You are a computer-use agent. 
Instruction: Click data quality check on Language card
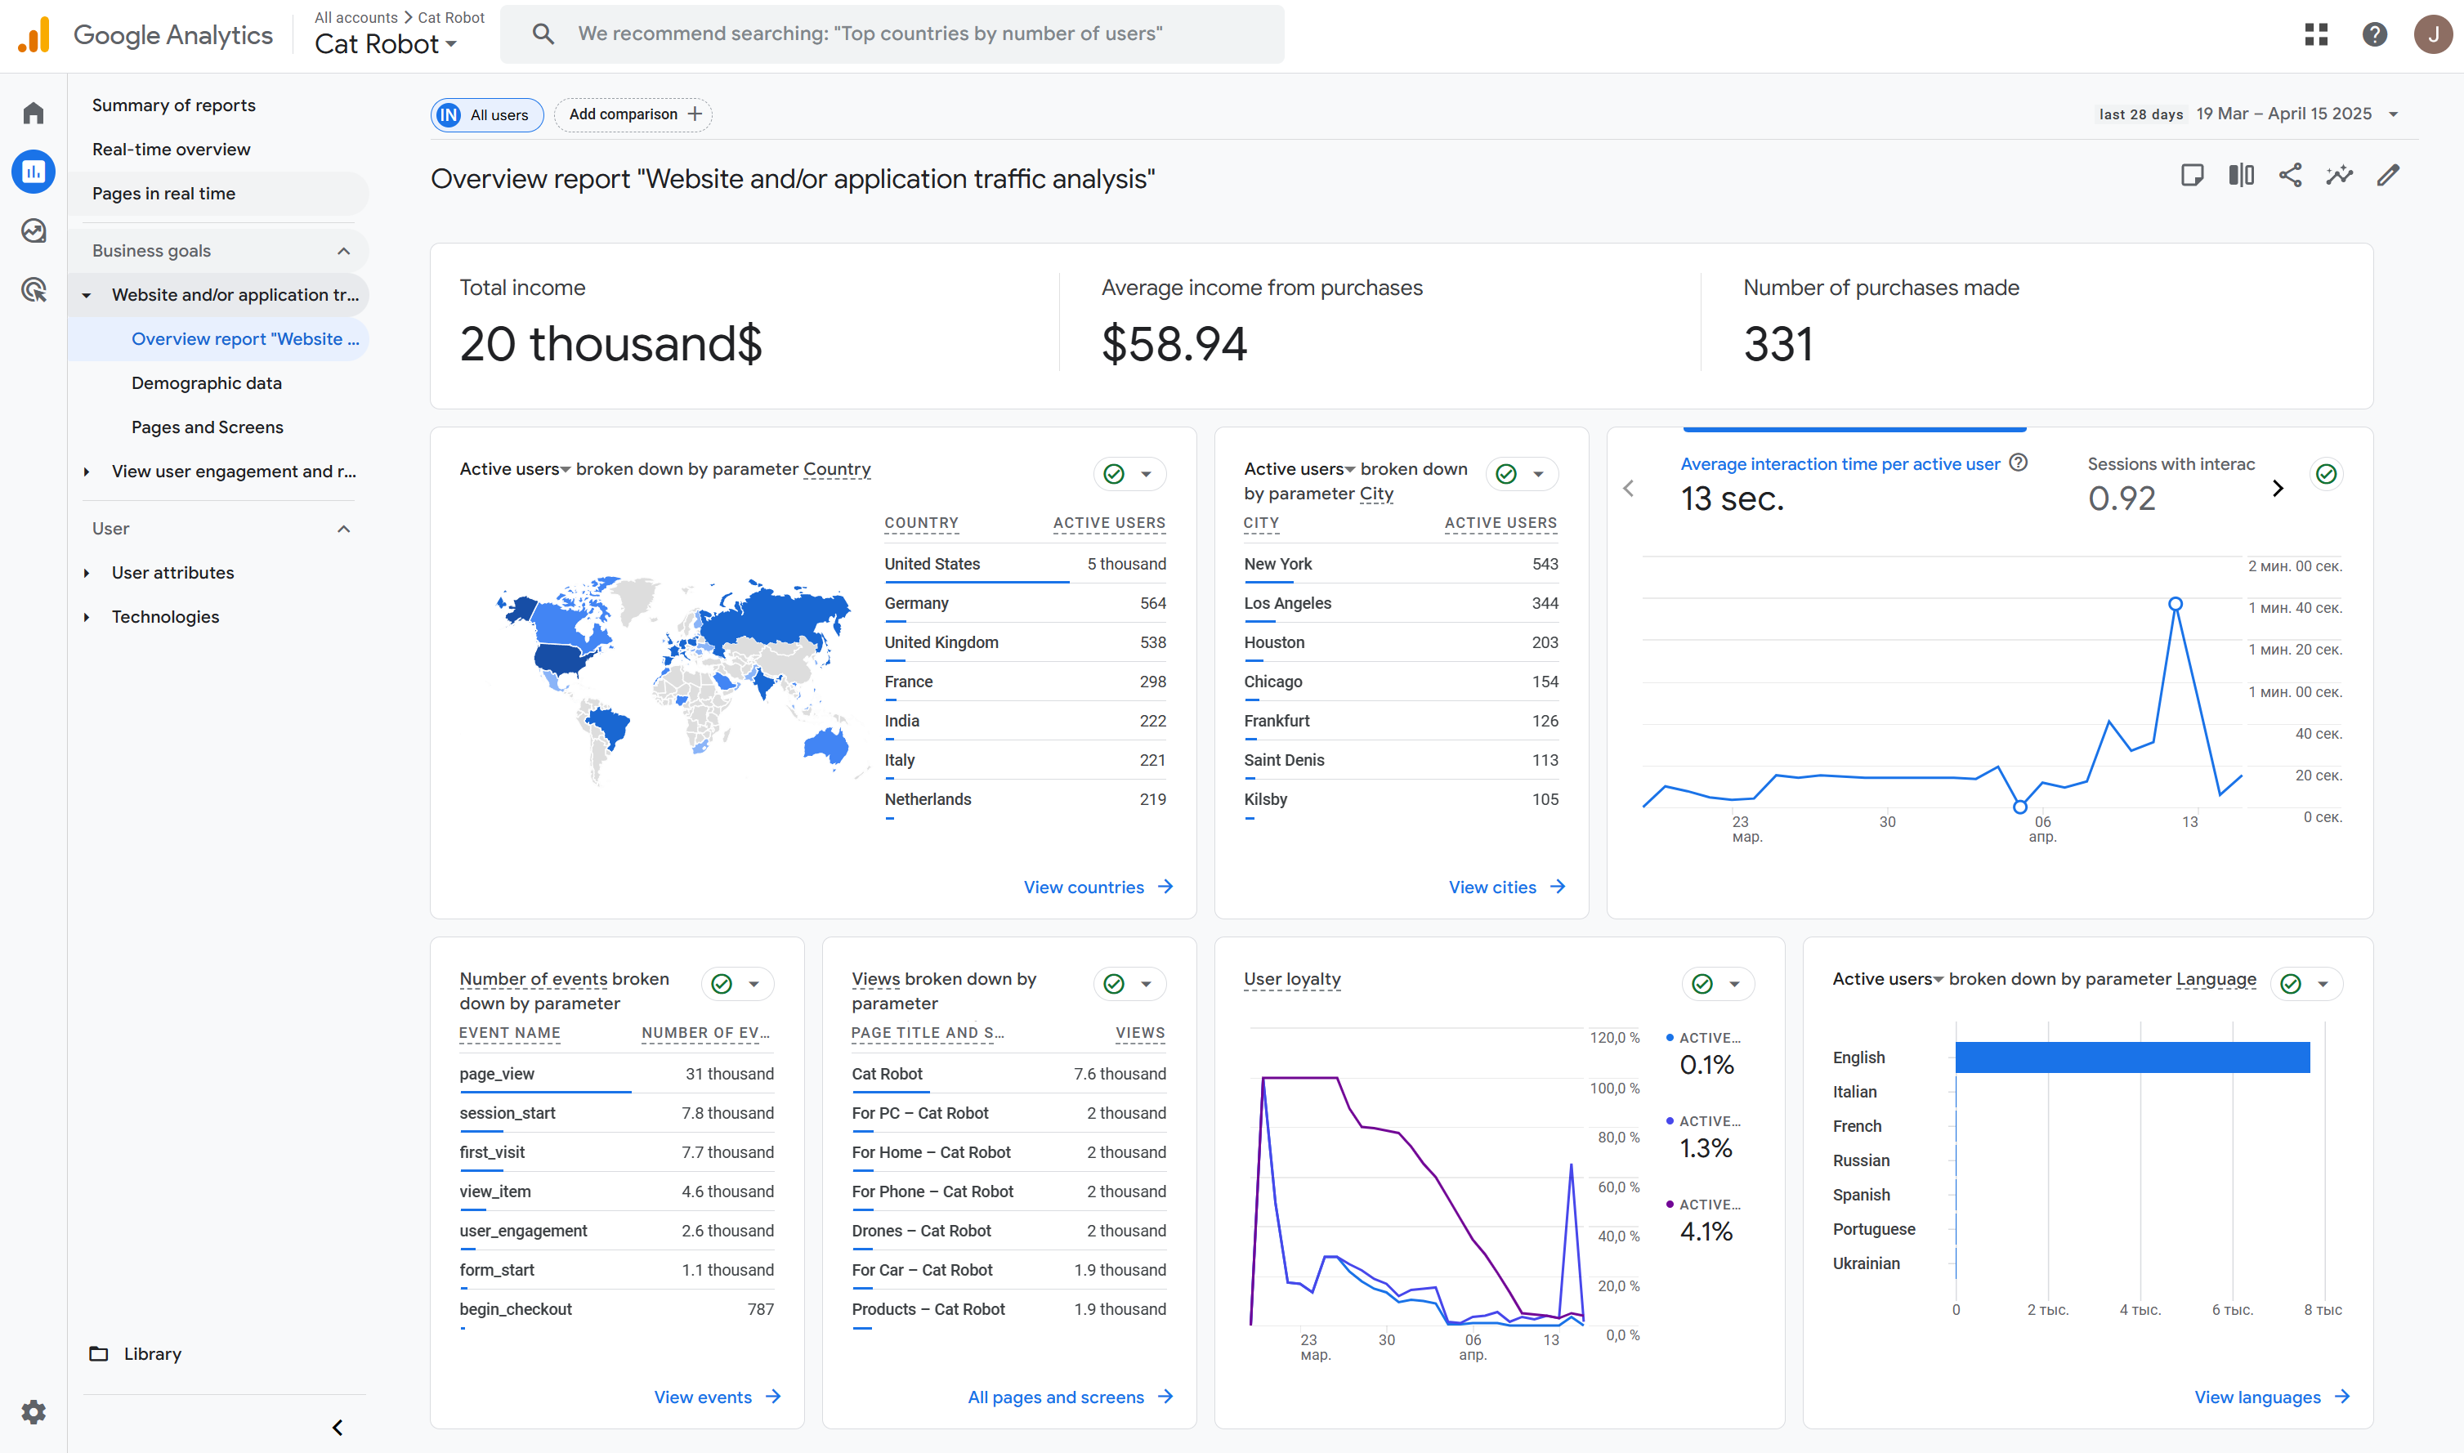[x=2291, y=984]
